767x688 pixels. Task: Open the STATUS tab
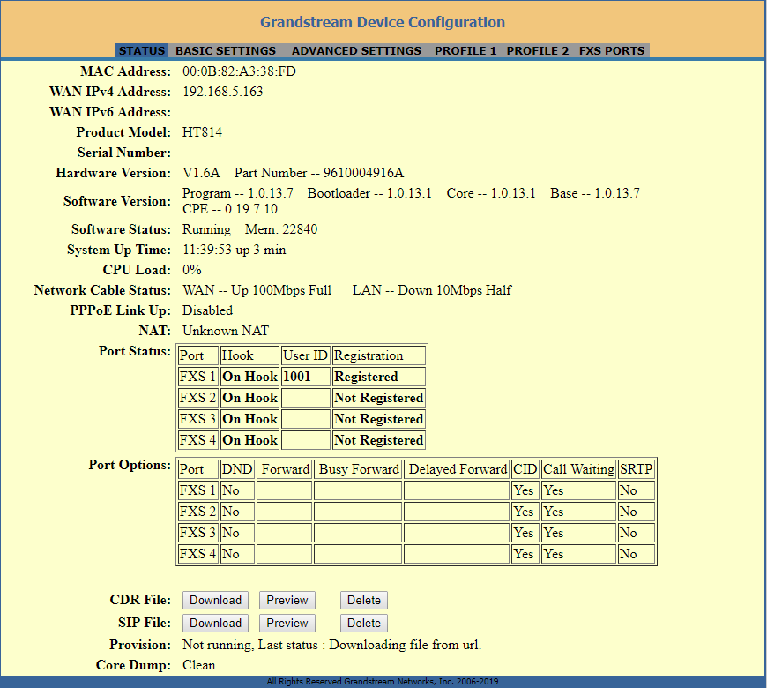pos(142,51)
